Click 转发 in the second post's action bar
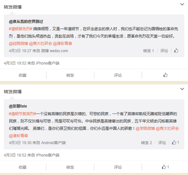188x175 pixels. pyautogui.click(x=70, y=167)
